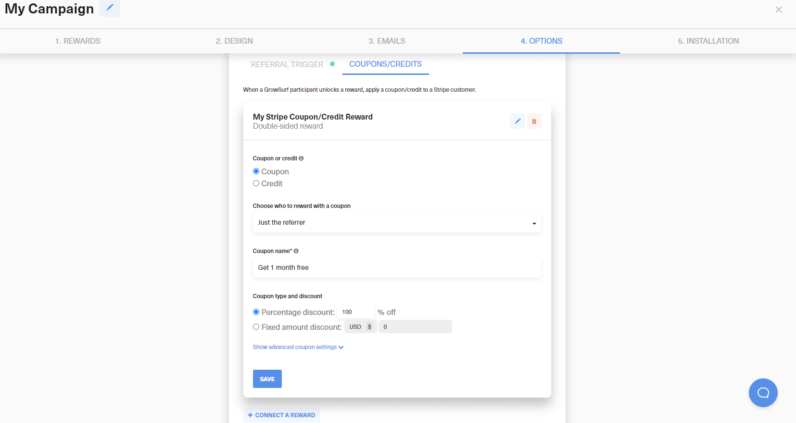
Task: Click the 'My Stripe Coupon/Credit Reward' title
Action: click(x=313, y=117)
